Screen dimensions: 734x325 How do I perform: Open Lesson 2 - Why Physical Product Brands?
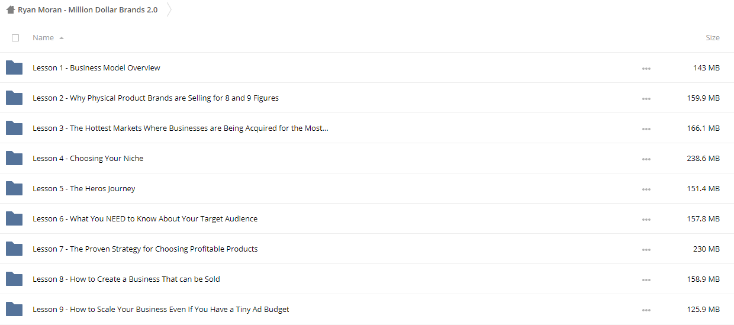156,98
